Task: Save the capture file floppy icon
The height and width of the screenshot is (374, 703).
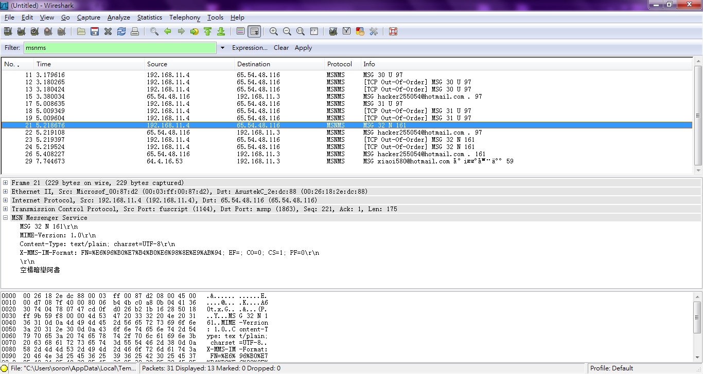Action: click(95, 31)
